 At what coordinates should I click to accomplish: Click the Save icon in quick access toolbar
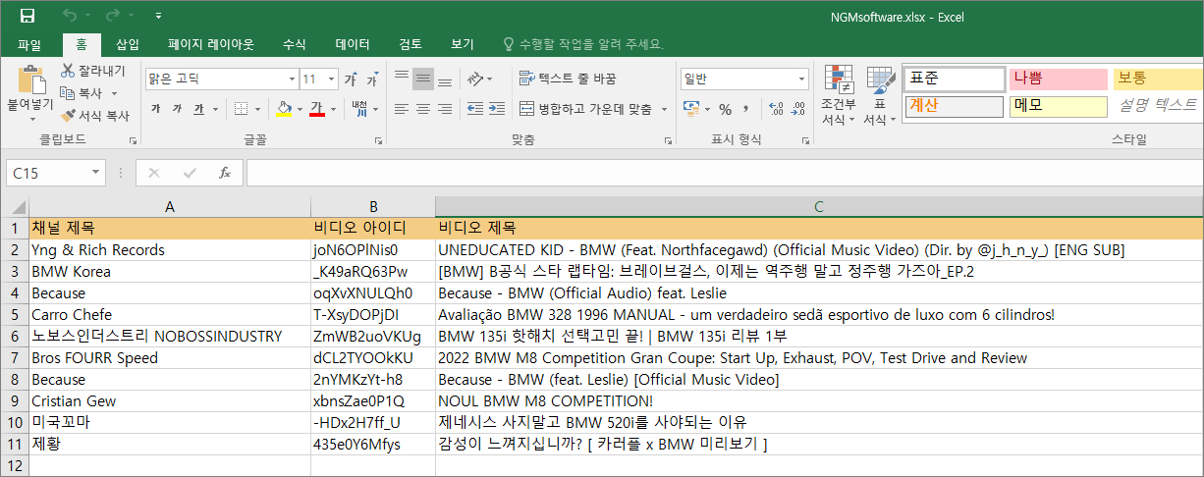click(x=27, y=16)
